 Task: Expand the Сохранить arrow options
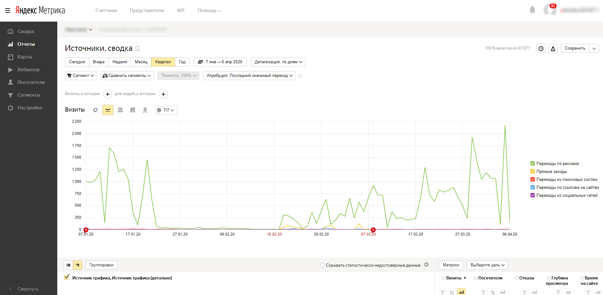594,48
